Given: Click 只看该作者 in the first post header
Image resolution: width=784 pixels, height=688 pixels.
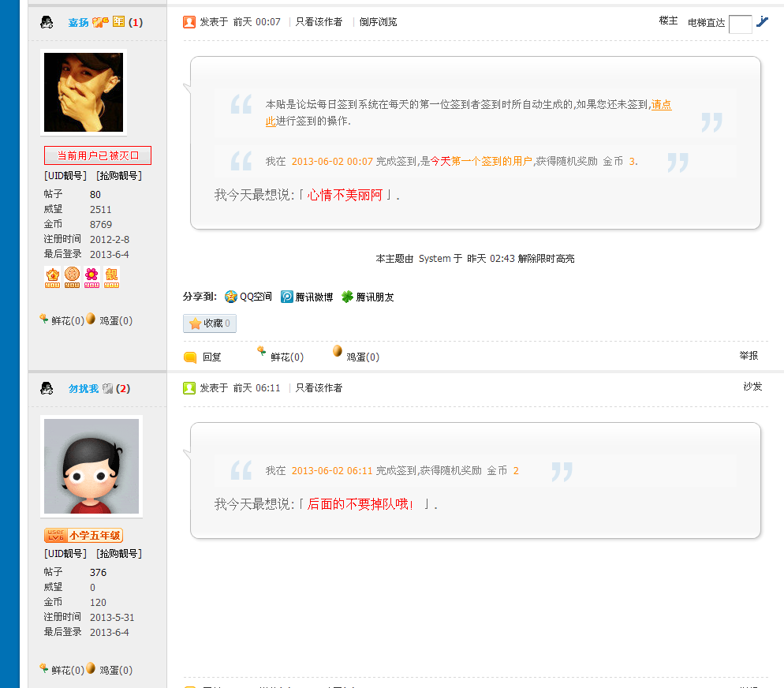Looking at the screenshot, I should tap(319, 22).
